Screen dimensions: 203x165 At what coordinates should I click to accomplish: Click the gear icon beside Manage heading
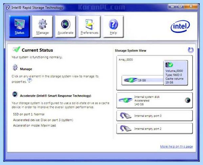coord(15,67)
